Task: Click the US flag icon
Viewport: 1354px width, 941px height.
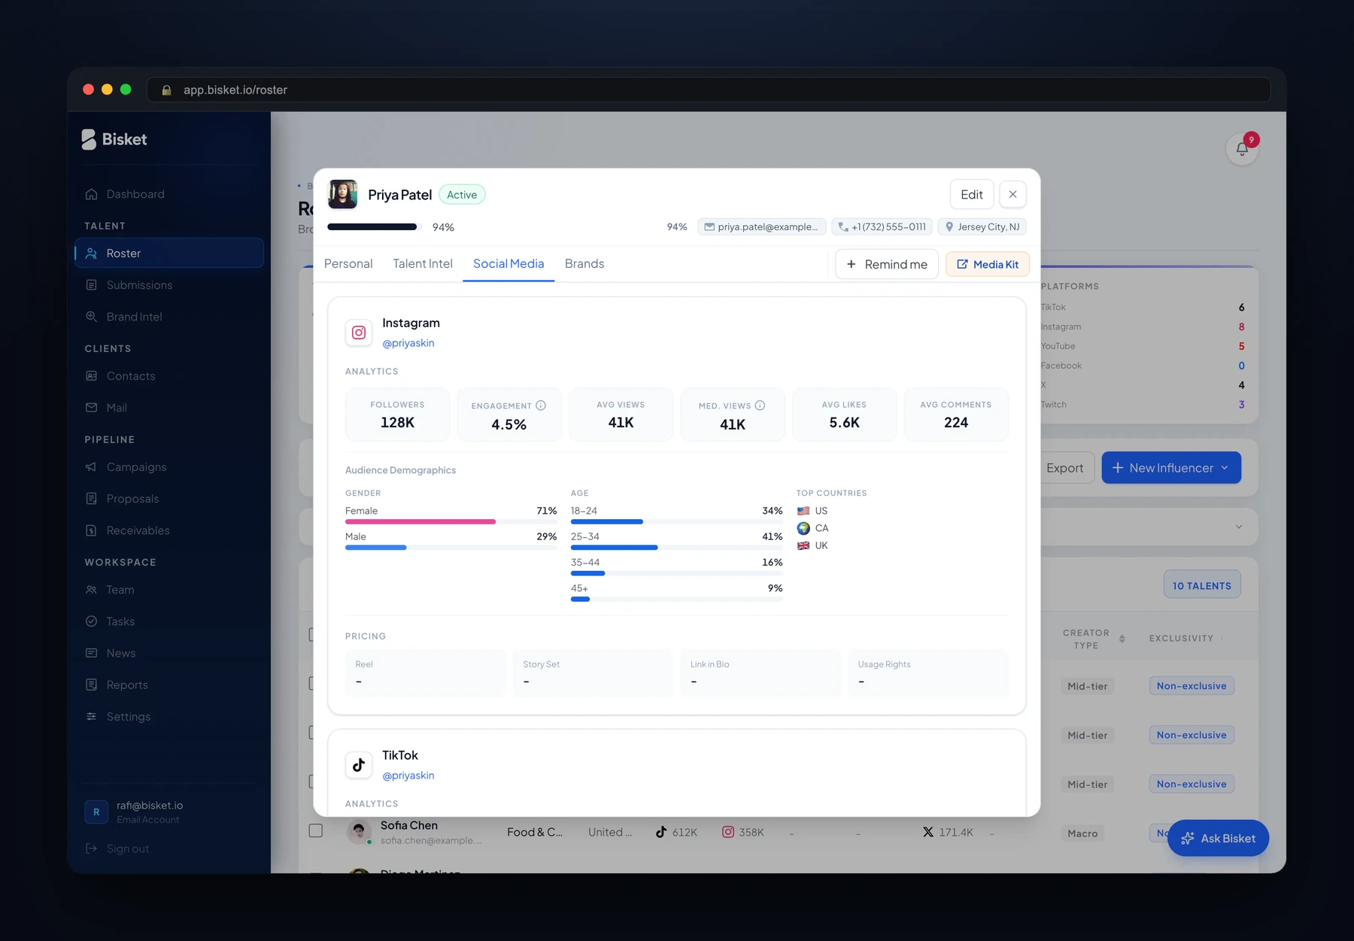Action: coord(803,511)
